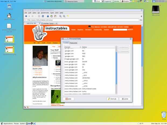Click the instructables logo
This screenshot has height=125, width=167.
tap(51, 33)
